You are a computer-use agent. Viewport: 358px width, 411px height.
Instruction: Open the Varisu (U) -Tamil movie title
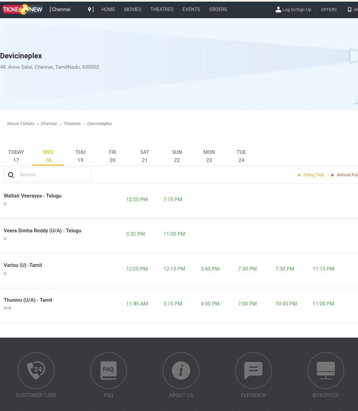coord(23,265)
